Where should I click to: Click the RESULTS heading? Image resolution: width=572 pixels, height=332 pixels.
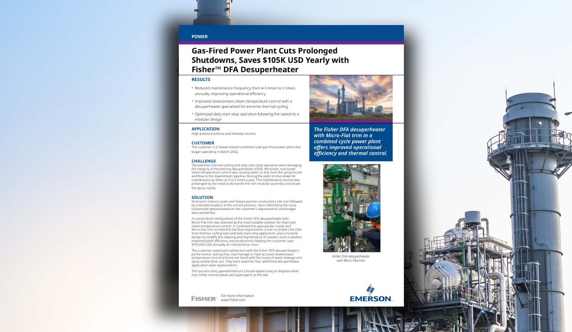point(201,80)
